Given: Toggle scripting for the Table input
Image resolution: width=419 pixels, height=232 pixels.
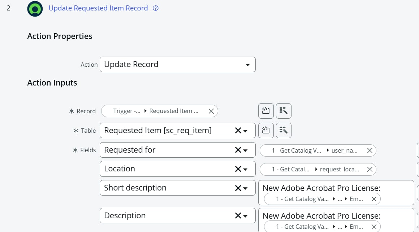Looking at the screenshot, I should tap(266, 130).
